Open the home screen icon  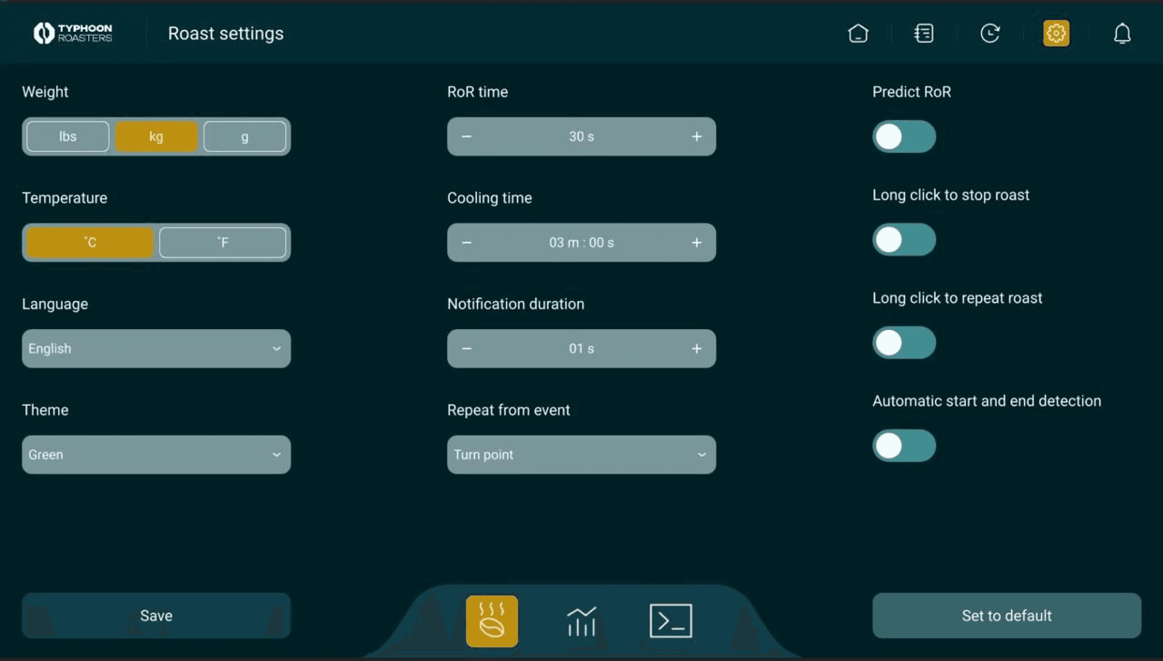point(858,34)
